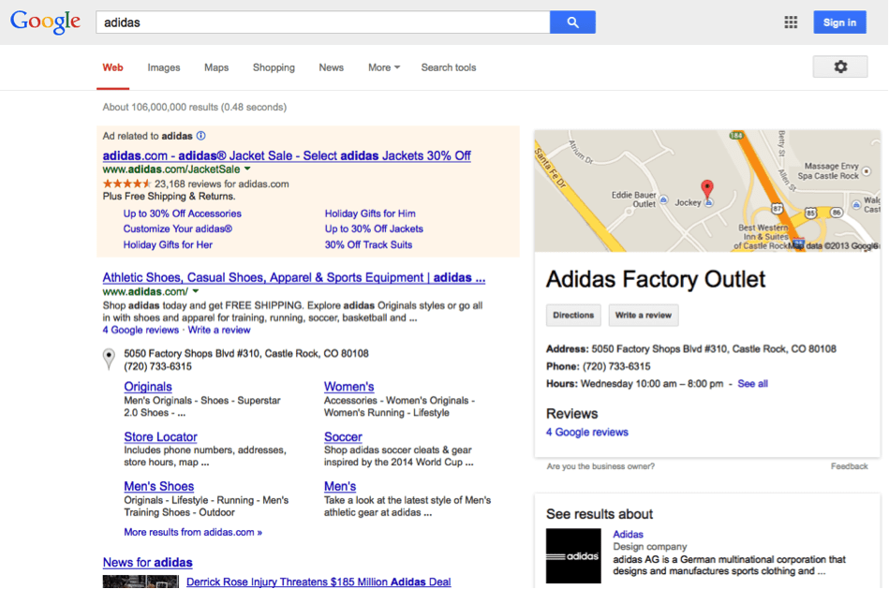Click More results from adidas.com
Screen dimensions: 889x589
[x=193, y=532]
